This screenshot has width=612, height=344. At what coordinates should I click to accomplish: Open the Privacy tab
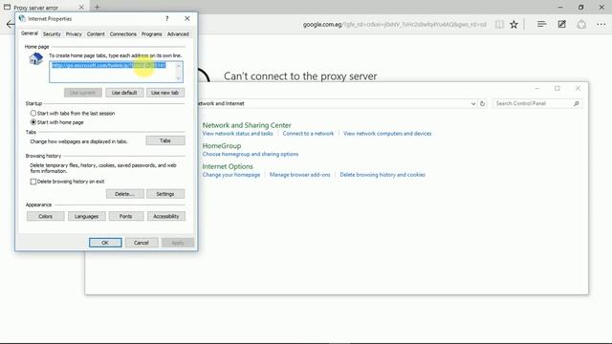pos(74,34)
